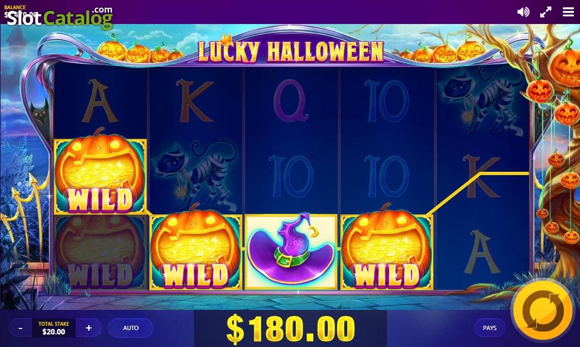580x347 pixels.
Task: Click the witch hat symbol
Action: pos(291,252)
